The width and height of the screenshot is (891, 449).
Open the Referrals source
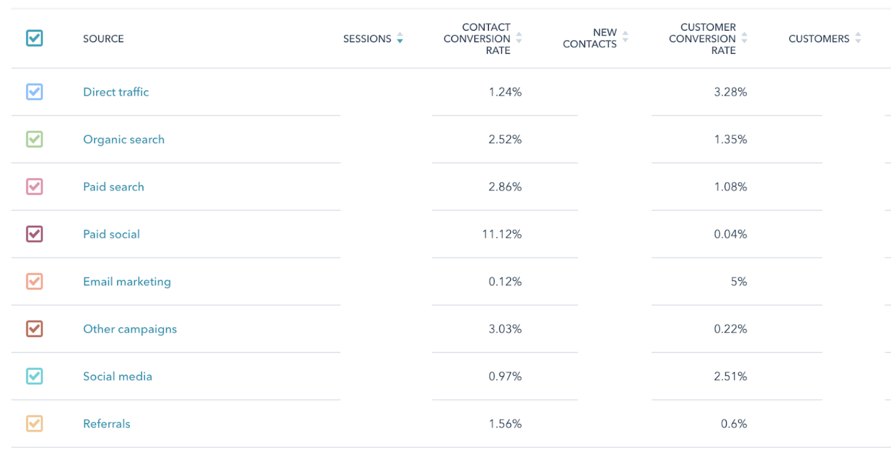tap(106, 424)
